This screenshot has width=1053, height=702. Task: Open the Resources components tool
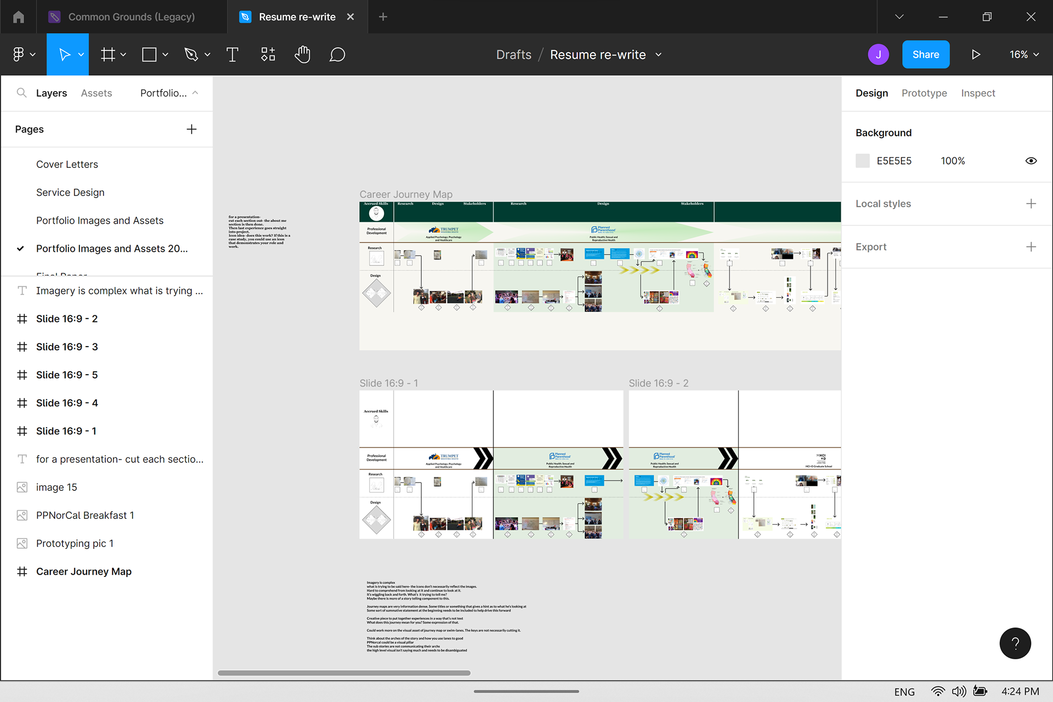click(x=268, y=54)
